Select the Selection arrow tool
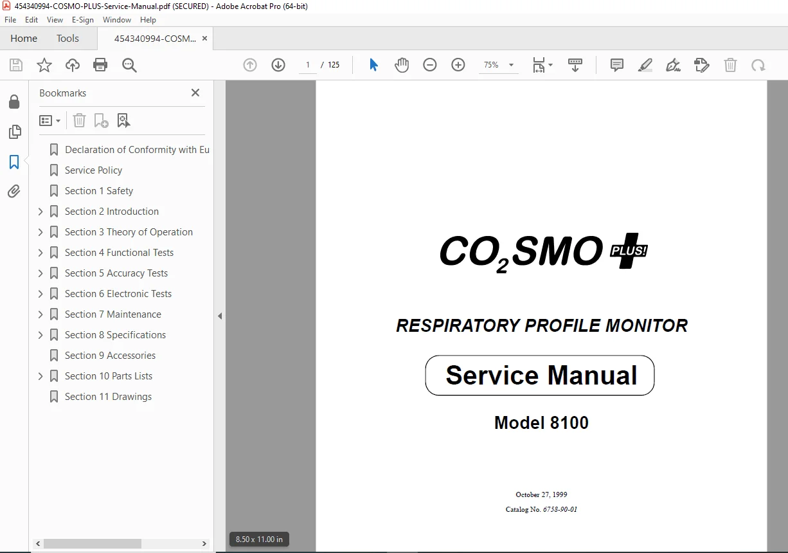The width and height of the screenshot is (788, 553). (x=373, y=65)
